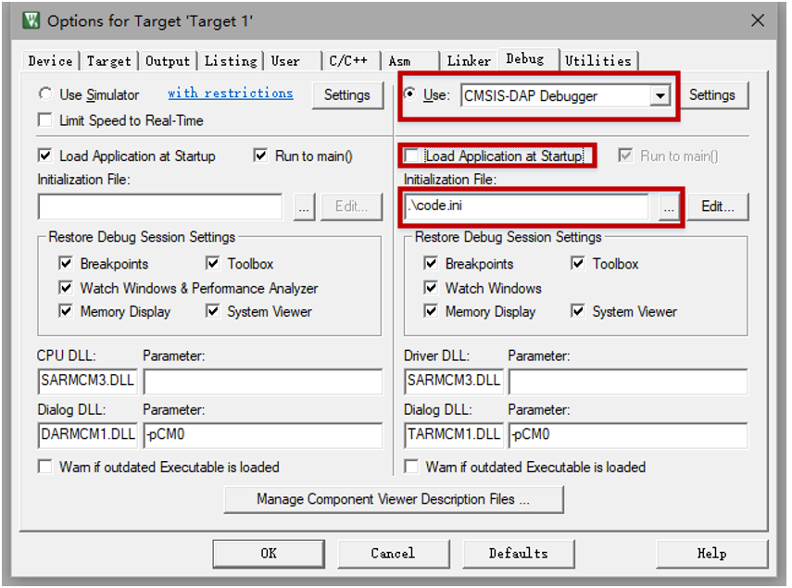This screenshot has width=792, height=588.
Task: Click Manage Component Viewer Description Files button
Action: point(393,499)
